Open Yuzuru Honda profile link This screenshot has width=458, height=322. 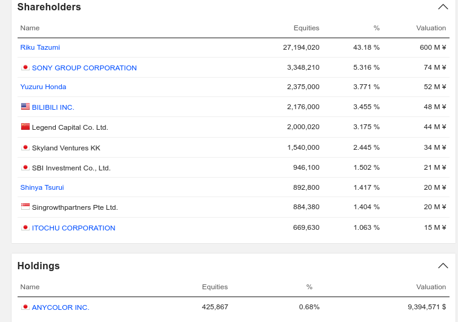pos(43,87)
